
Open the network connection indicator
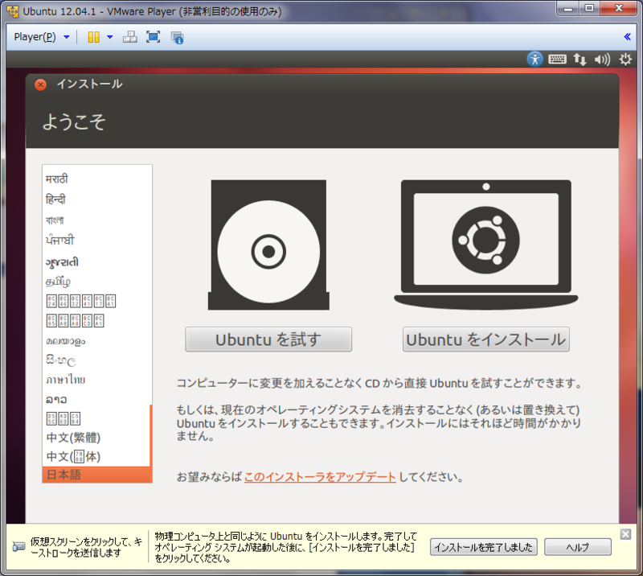coord(579,60)
